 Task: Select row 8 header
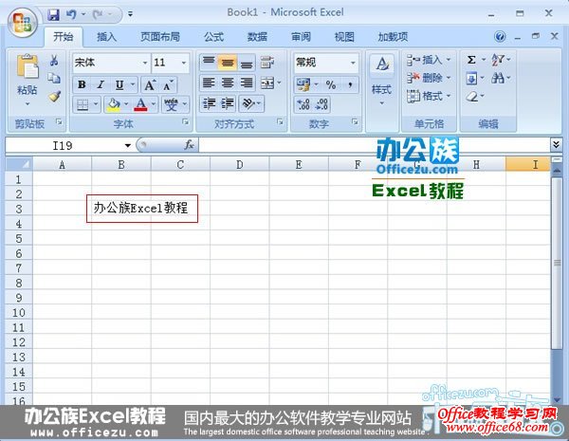tap(19, 283)
